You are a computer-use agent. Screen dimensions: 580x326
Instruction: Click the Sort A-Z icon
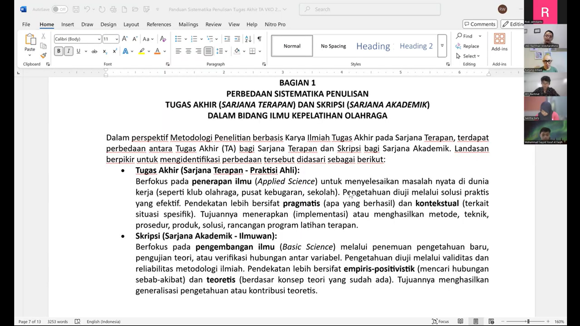point(248,39)
